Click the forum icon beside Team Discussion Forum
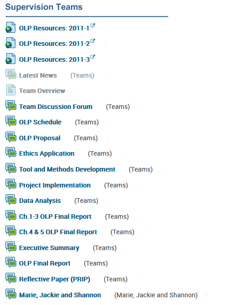Screen dimensions: 234x305 (11, 106)
